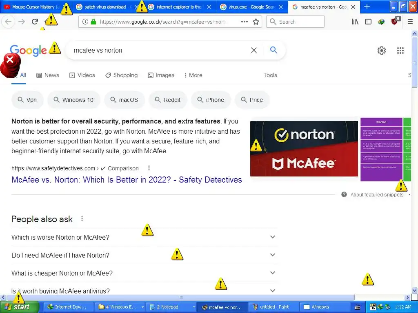The height and width of the screenshot is (313, 418).
Task: Reload the current page
Action: point(35,22)
